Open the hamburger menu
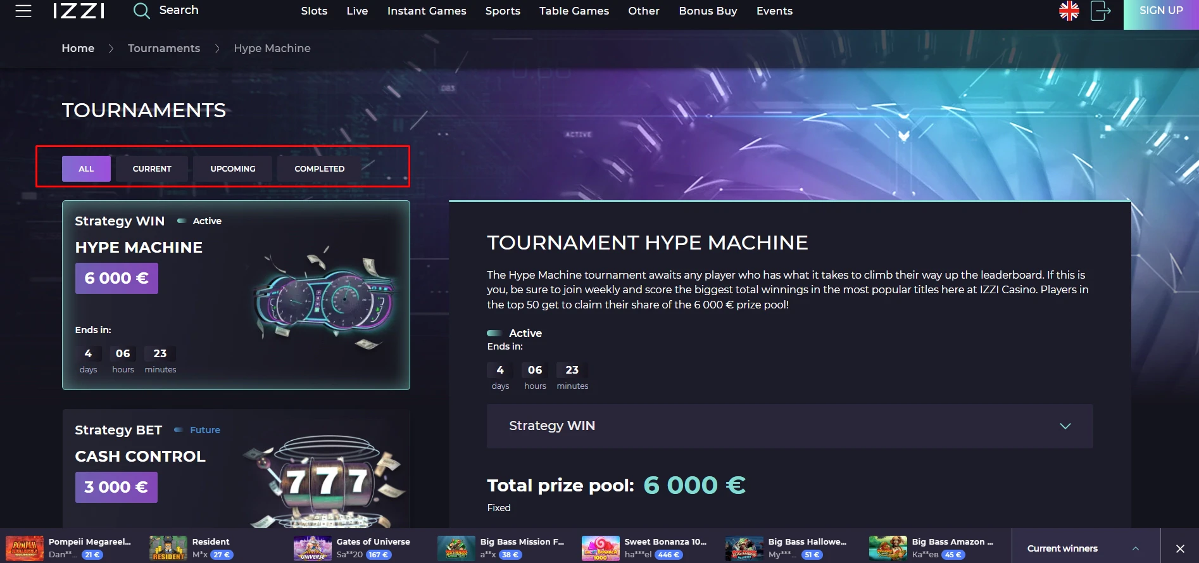1199x563 pixels. [23, 11]
